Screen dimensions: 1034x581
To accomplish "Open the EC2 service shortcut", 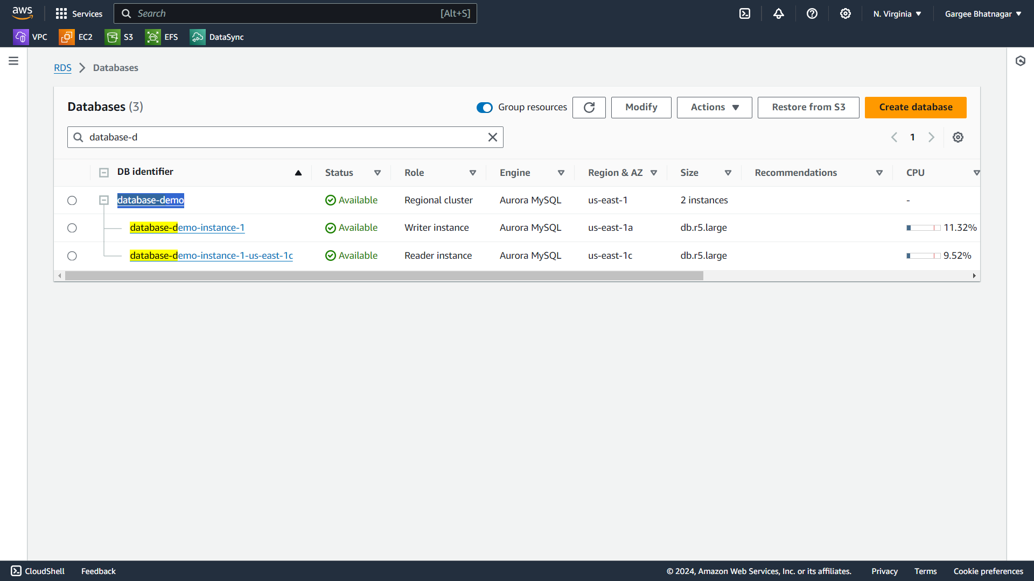I will pos(76,37).
